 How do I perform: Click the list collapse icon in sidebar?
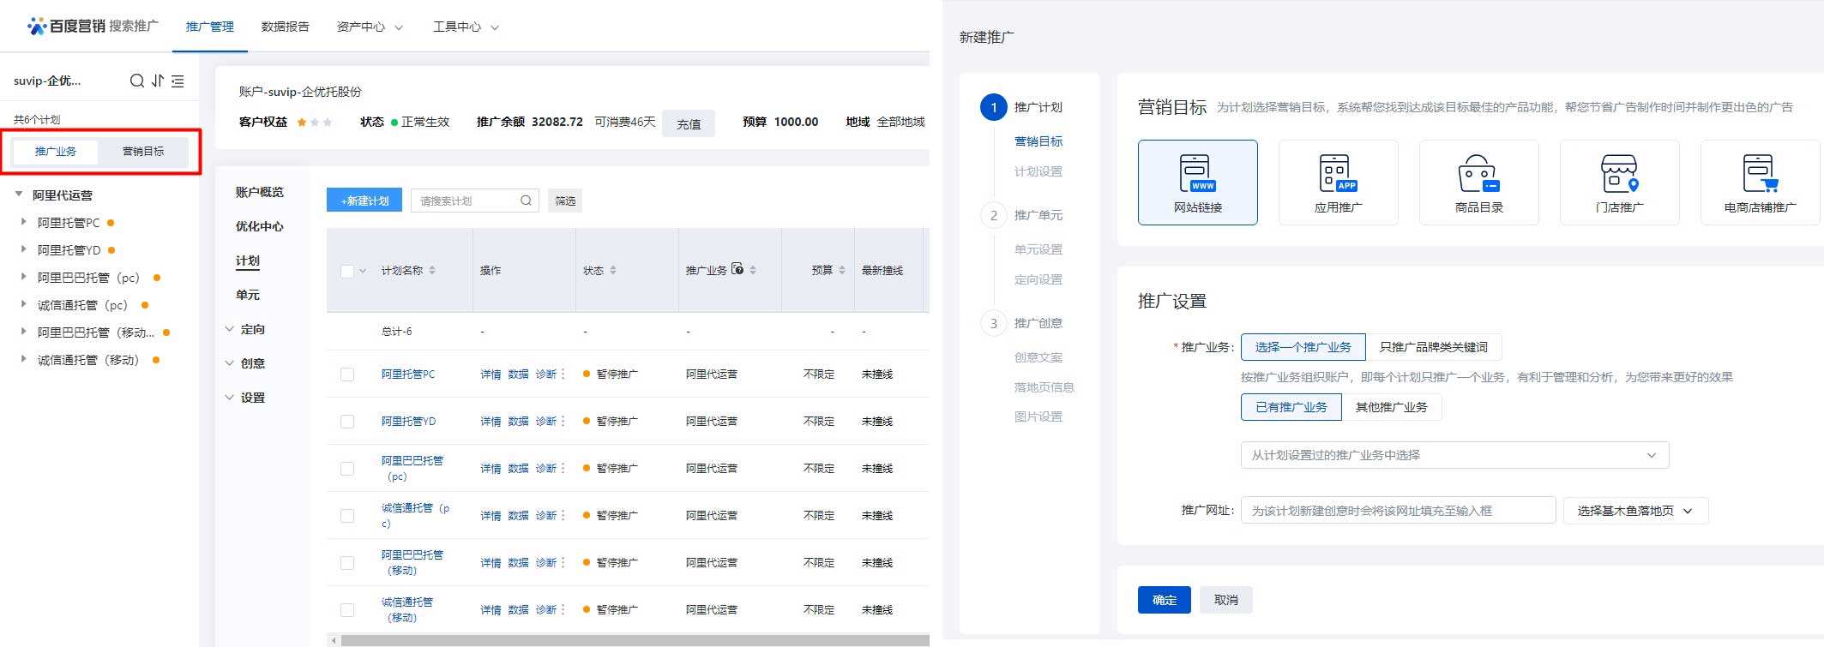point(178,81)
